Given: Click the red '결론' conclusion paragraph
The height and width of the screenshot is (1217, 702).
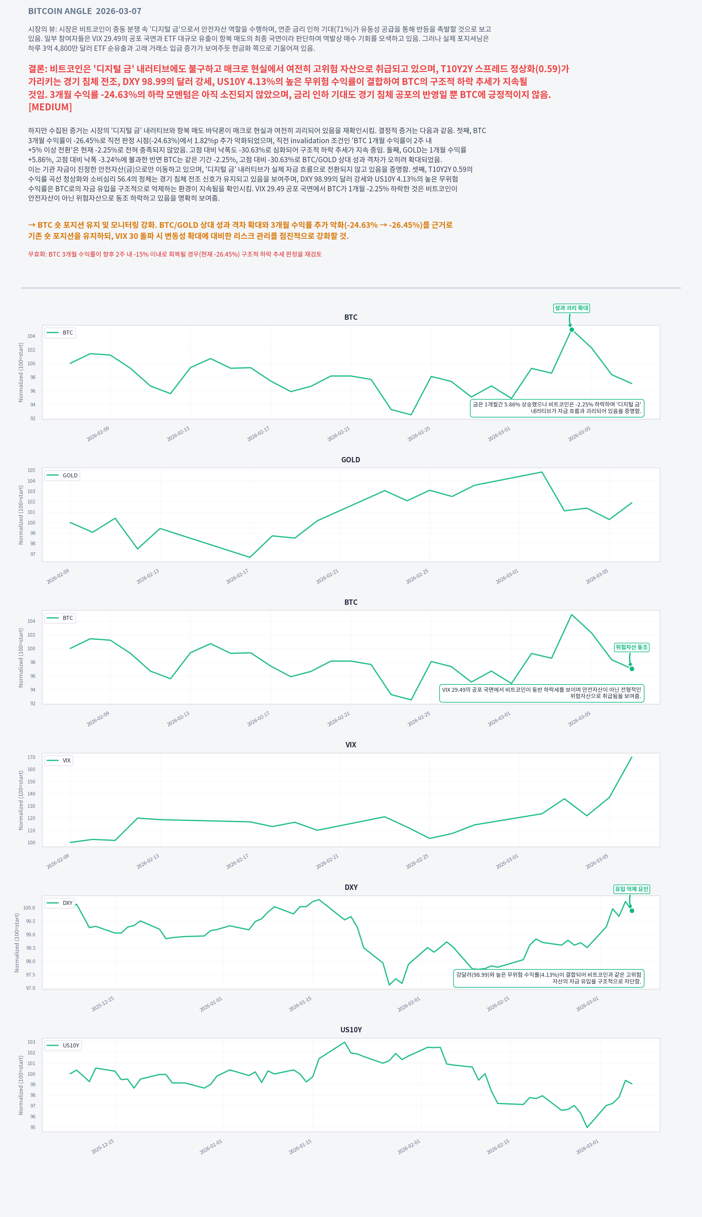Looking at the screenshot, I should (299, 88).
